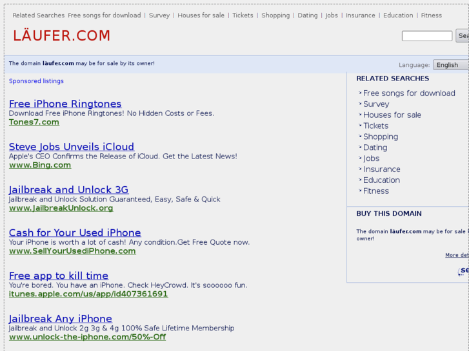
Task: Focus the search text box
Action: (x=427, y=36)
